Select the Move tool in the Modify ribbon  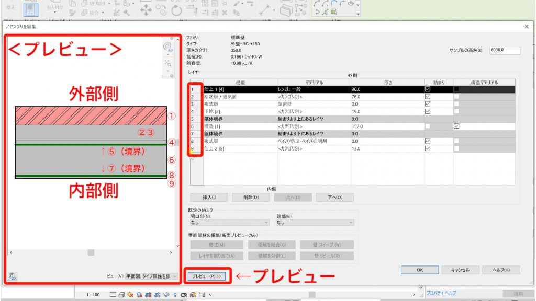tap(146, 9)
